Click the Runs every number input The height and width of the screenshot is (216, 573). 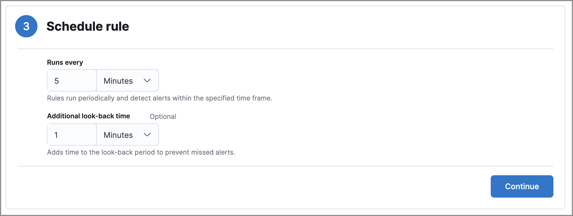coord(72,81)
